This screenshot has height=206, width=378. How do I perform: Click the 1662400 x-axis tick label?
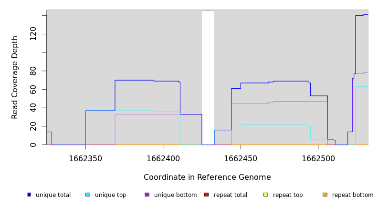163,159
